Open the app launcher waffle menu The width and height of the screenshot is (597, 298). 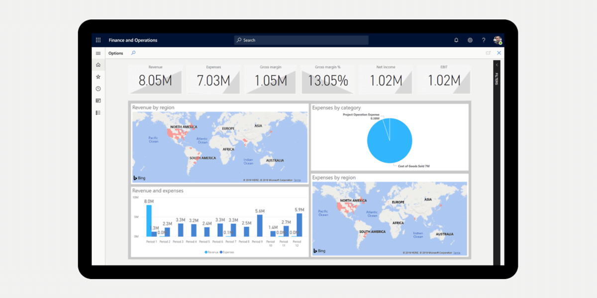pos(98,40)
